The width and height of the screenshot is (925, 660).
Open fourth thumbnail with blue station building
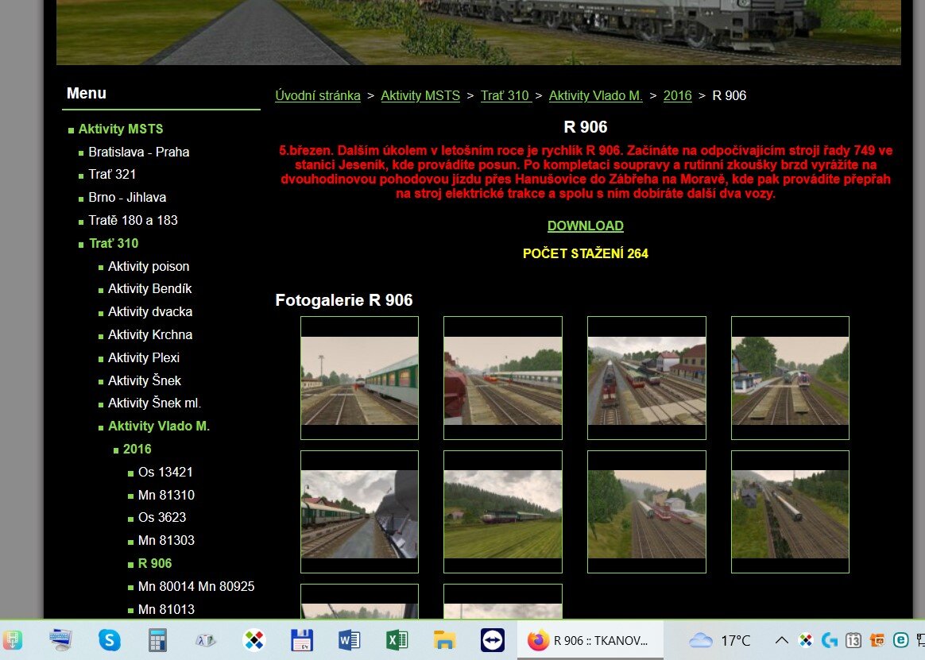tap(790, 378)
